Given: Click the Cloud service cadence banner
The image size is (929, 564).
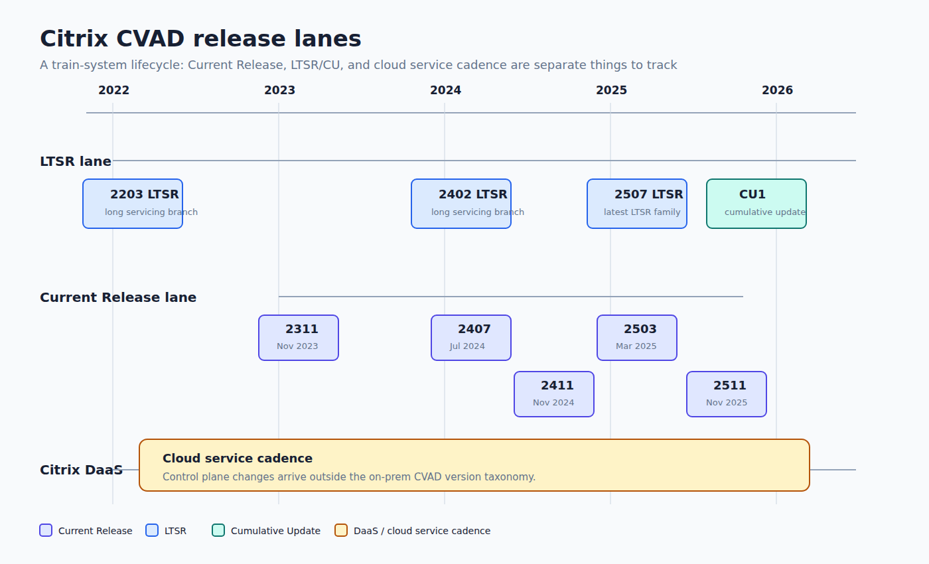Looking at the screenshot, I should pyautogui.click(x=474, y=465).
